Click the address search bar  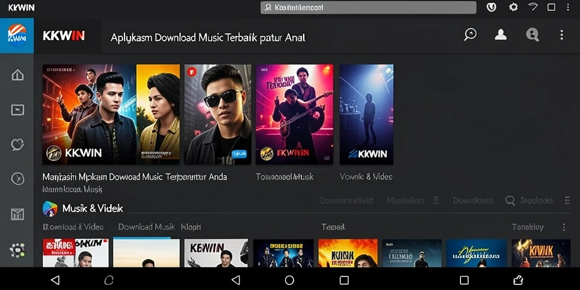point(368,7)
